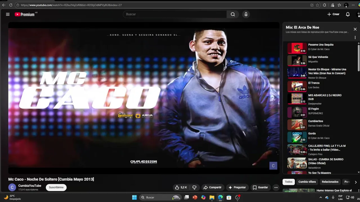The image size is (360, 202).
Task: Open the Windows Start menu
Action: (x=134, y=198)
